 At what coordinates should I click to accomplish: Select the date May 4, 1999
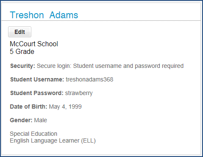tap(65, 107)
